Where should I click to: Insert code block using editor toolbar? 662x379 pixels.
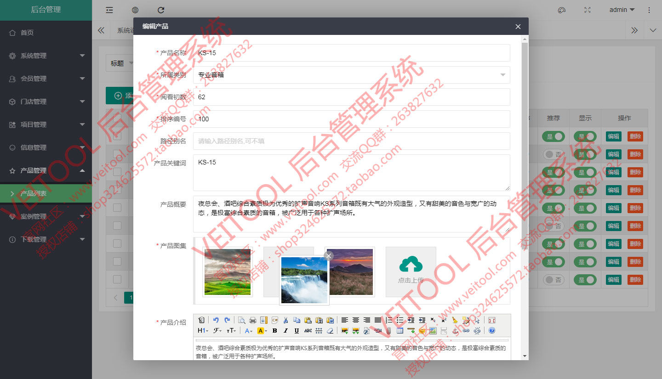(275, 320)
